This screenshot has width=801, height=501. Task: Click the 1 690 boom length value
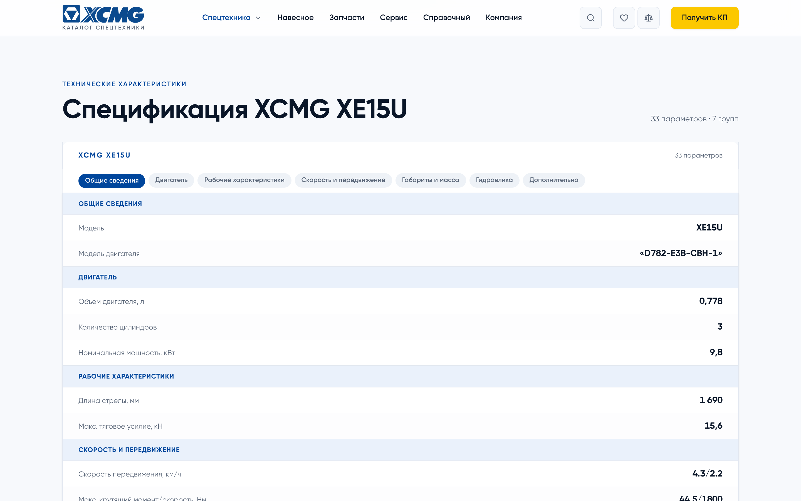point(711,400)
